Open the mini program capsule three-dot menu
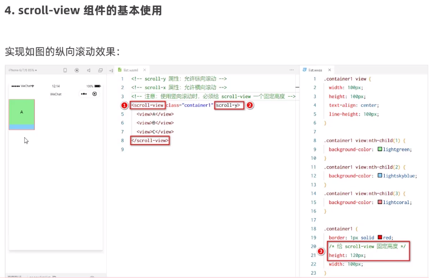 click(x=84, y=94)
